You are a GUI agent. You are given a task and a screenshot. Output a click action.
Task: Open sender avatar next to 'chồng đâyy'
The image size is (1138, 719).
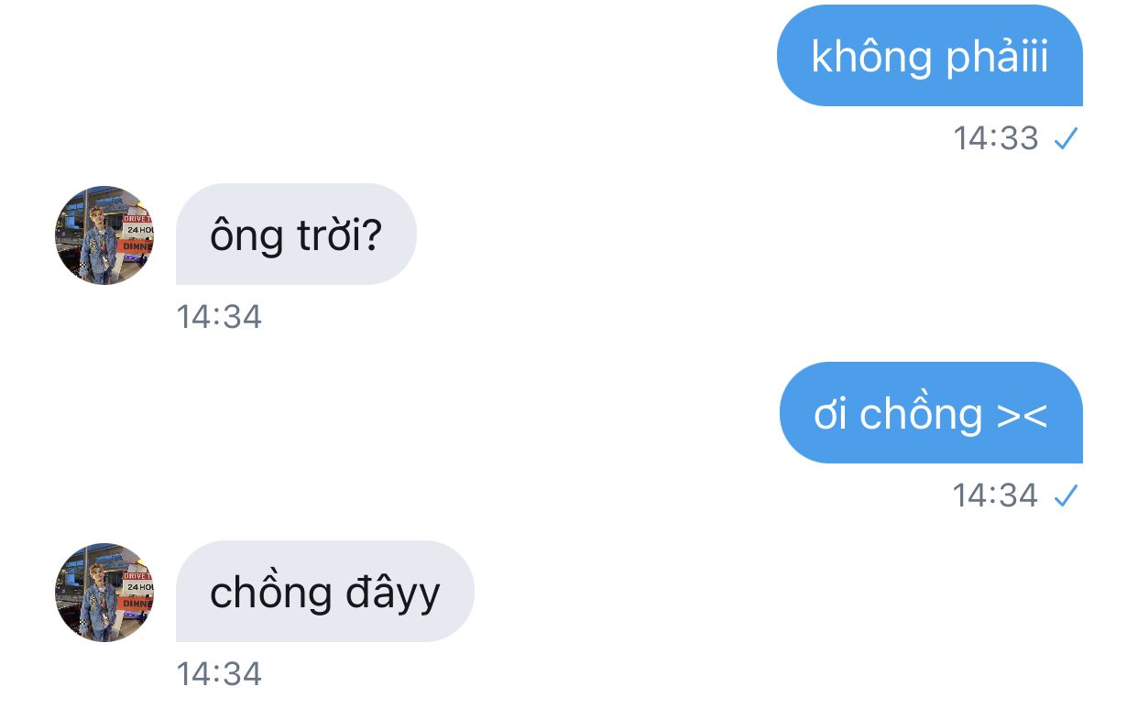pyautogui.click(x=104, y=592)
